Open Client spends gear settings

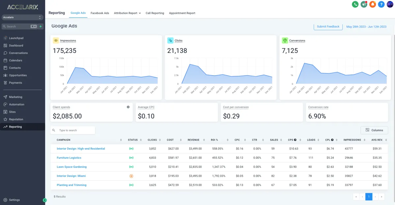click(x=128, y=107)
